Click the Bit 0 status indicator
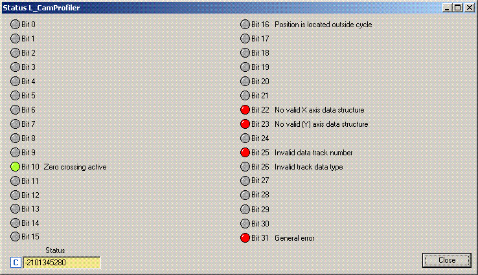 point(16,25)
